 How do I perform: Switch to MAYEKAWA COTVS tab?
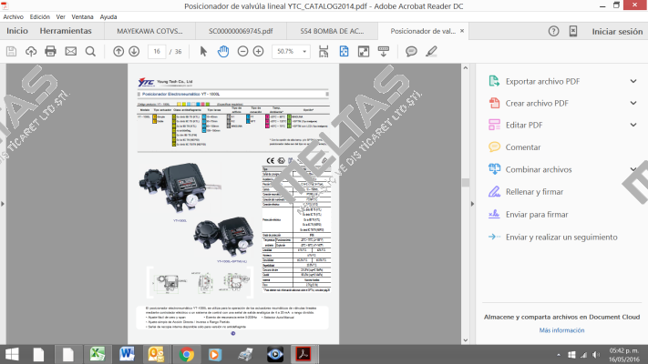pyautogui.click(x=149, y=31)
